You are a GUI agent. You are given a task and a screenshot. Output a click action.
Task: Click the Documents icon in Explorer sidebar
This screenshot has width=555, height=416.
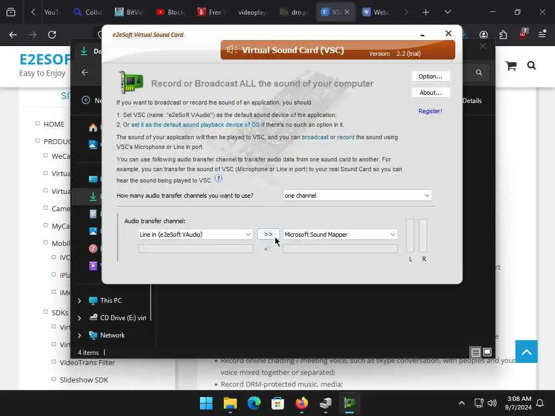click(93, 213)
